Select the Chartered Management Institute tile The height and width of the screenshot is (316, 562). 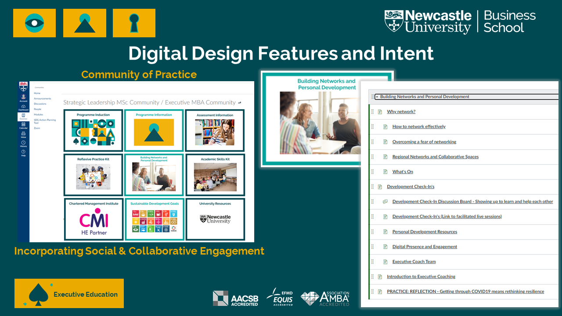[x=93, y=219]
